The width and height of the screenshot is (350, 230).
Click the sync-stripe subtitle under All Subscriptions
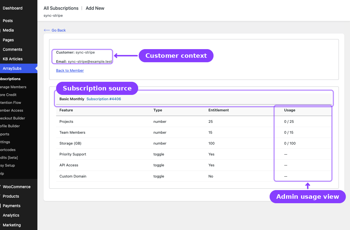[x=53, y=15]
